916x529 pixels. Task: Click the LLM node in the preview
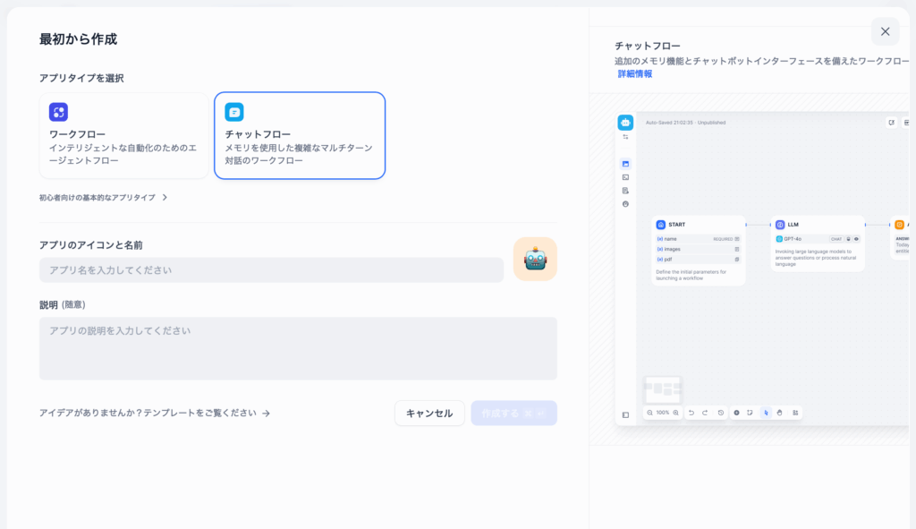[x=818, y=225]
